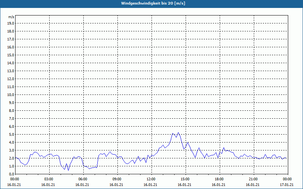Click the 21:00 time label
This screenshot has height=189, width=303.
254,179
